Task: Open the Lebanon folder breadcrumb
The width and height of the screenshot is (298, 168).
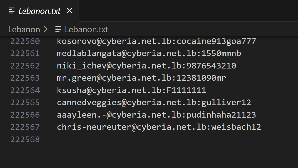Action: 24,29
